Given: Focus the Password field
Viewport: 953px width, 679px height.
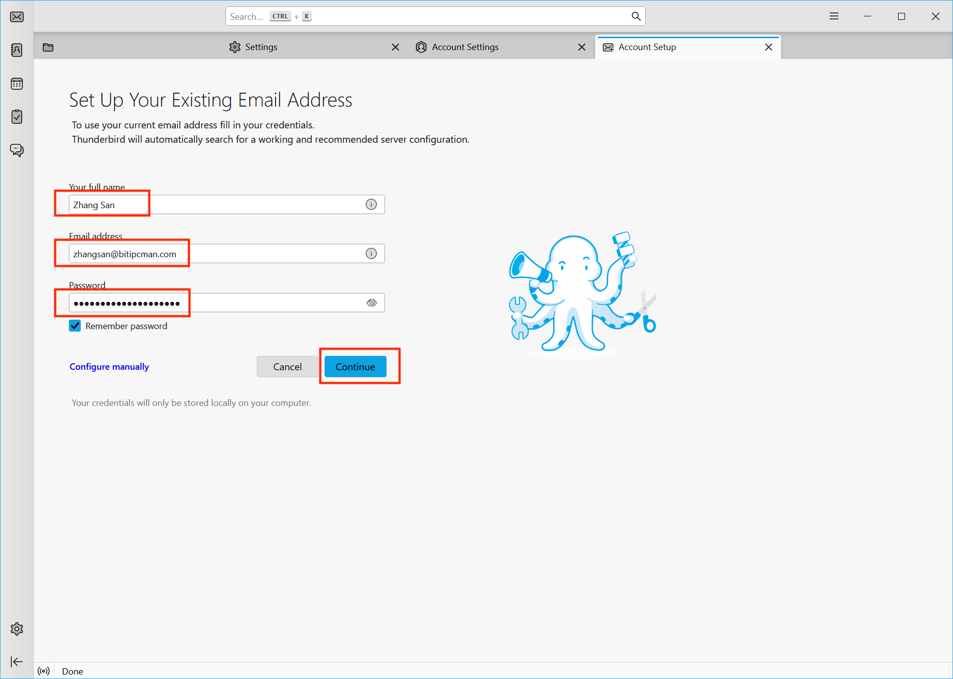Looking at the screenshot, I should 226,302.
